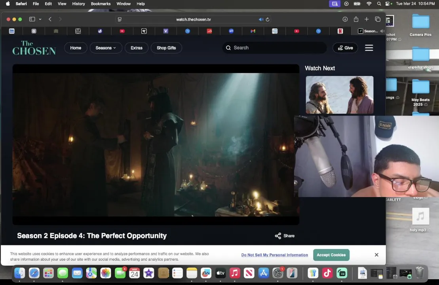
Task: Open Passwords app from the Dock
Action: click(x=313, y=273)
